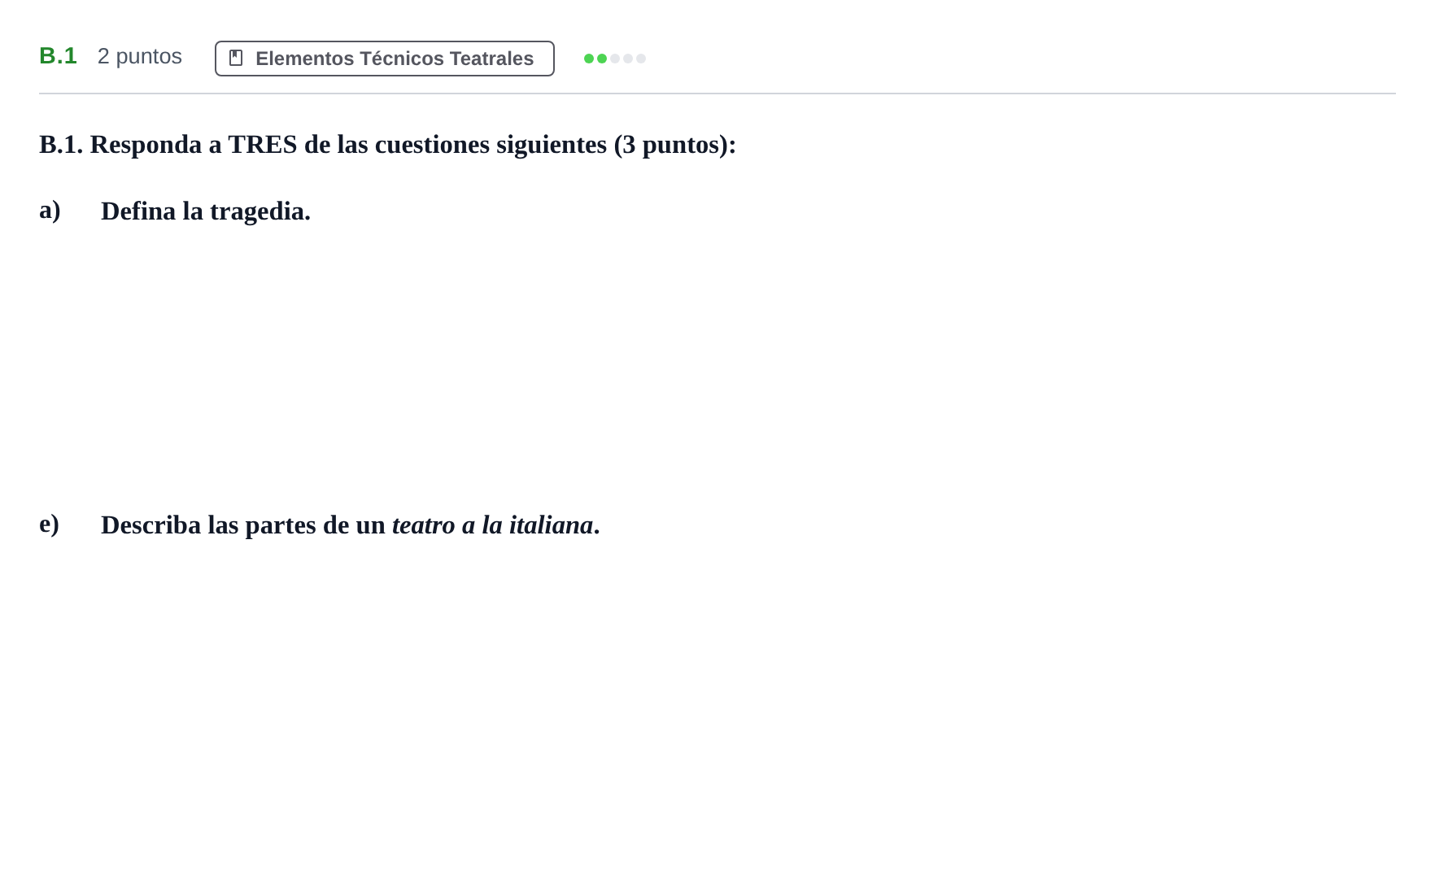Click the "e)" item marker

click(49, 525)
